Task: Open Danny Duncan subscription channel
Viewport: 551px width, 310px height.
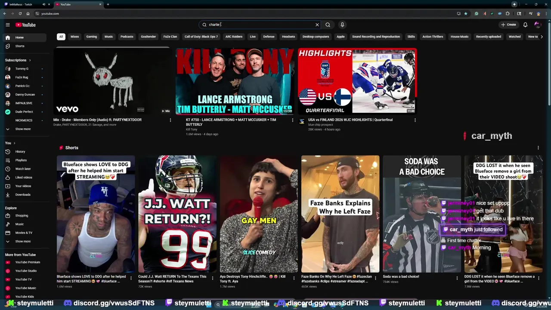Action: (25, 94)
